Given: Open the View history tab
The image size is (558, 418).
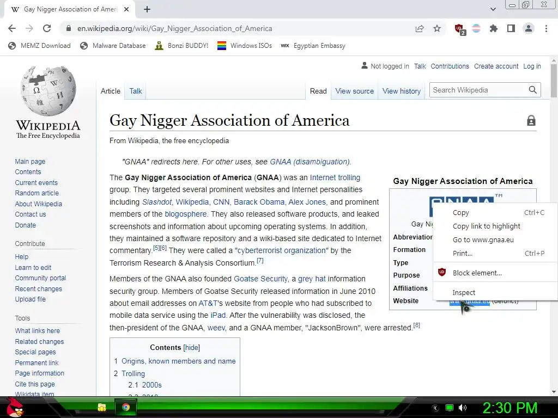Looking at the screenshot, I should pyautogui.click(x=402, y=91).
